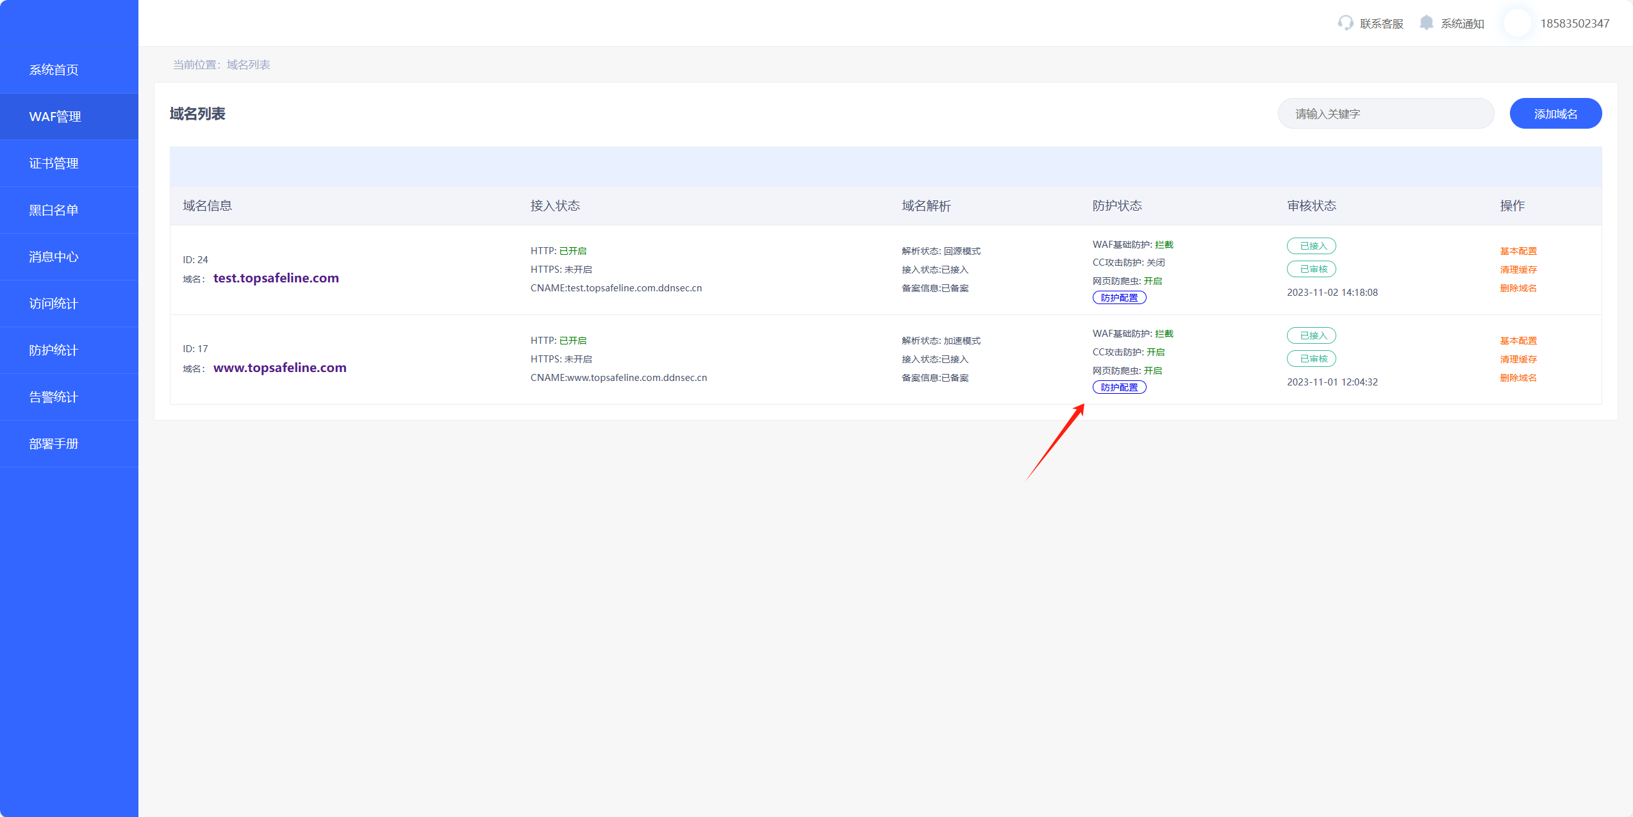Click 防护配置 for www.topsafeline.com
This screenshot has width=1633, height=817.
click(x=1119, y=387)
